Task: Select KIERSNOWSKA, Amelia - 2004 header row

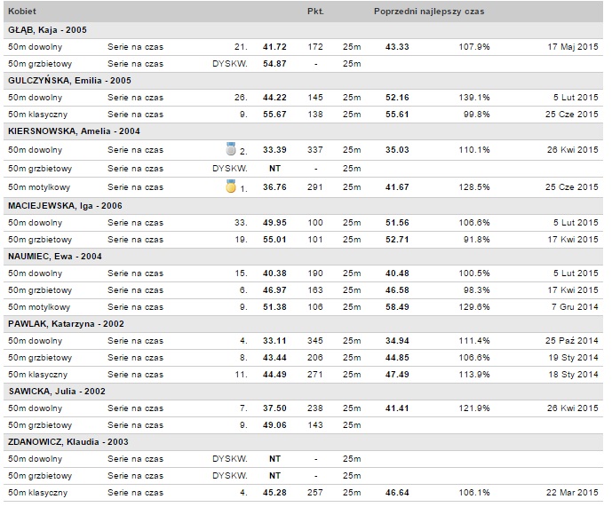Action: click(x=303, y=131)
